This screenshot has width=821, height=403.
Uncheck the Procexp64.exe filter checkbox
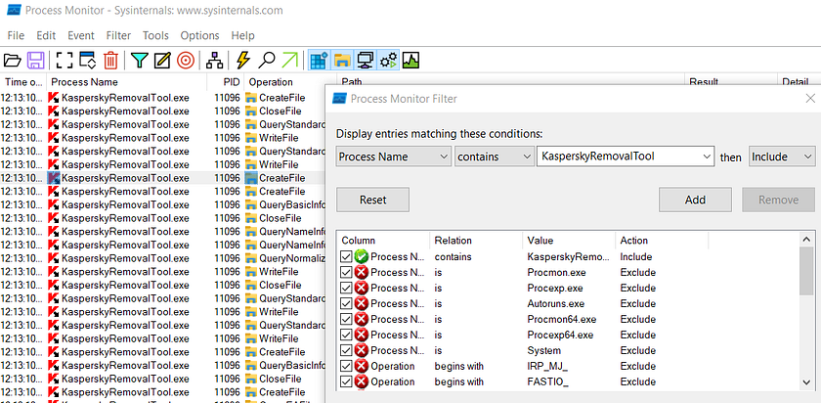[x=346, y=335]
